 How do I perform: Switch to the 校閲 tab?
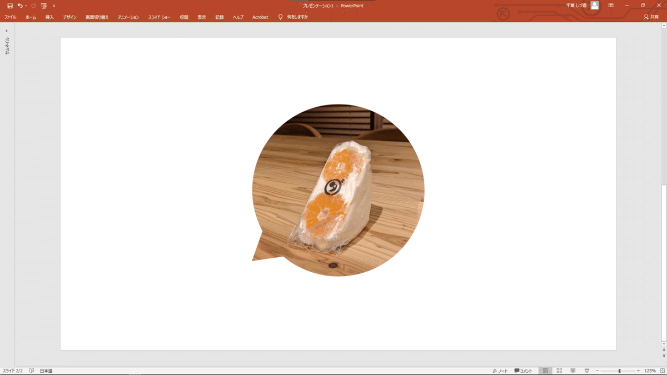point(184,17)
